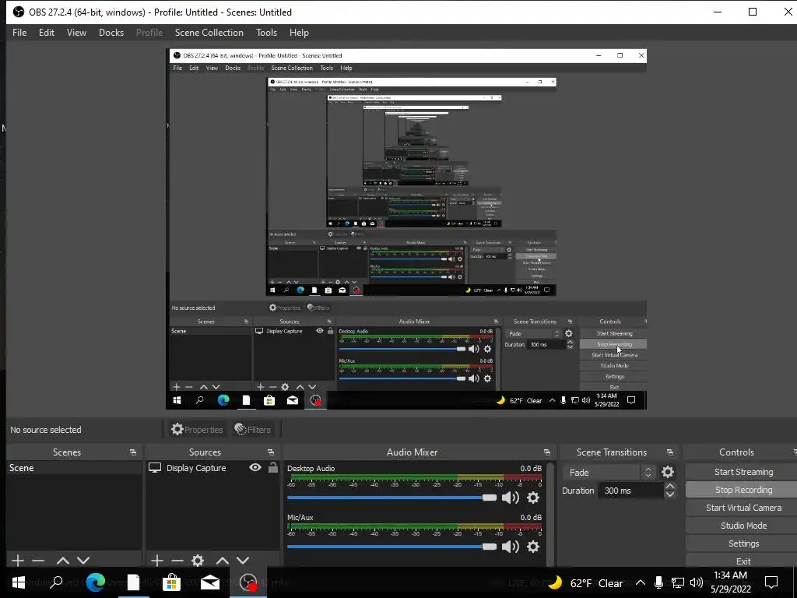Undock the Sources panel
Screen dimensions: 797x598
[x=271, y=452]
